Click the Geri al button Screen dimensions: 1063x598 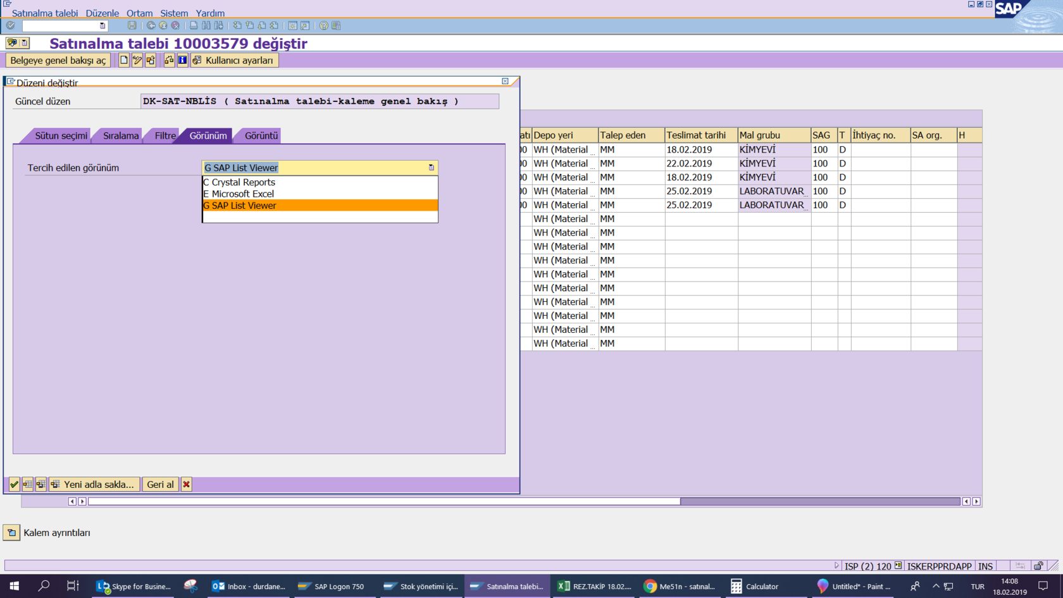click(x=160, y=484)
